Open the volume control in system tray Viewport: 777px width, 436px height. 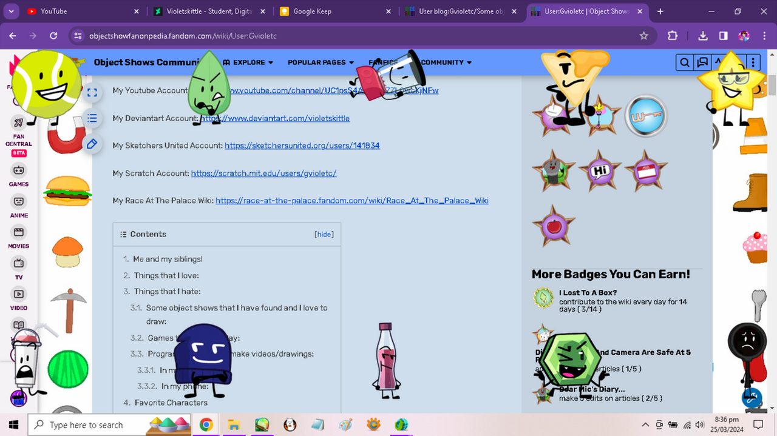pyautogui.click(x=699, y=424)
